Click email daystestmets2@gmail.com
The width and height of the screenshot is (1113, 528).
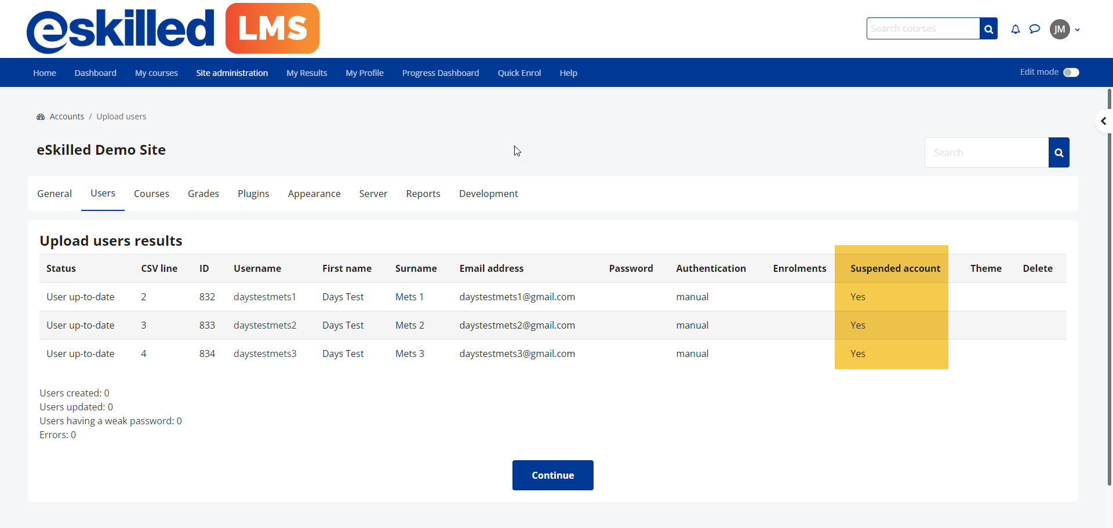tap(517, 325)
